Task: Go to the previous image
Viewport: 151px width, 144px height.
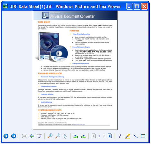Action: point(6,136)
